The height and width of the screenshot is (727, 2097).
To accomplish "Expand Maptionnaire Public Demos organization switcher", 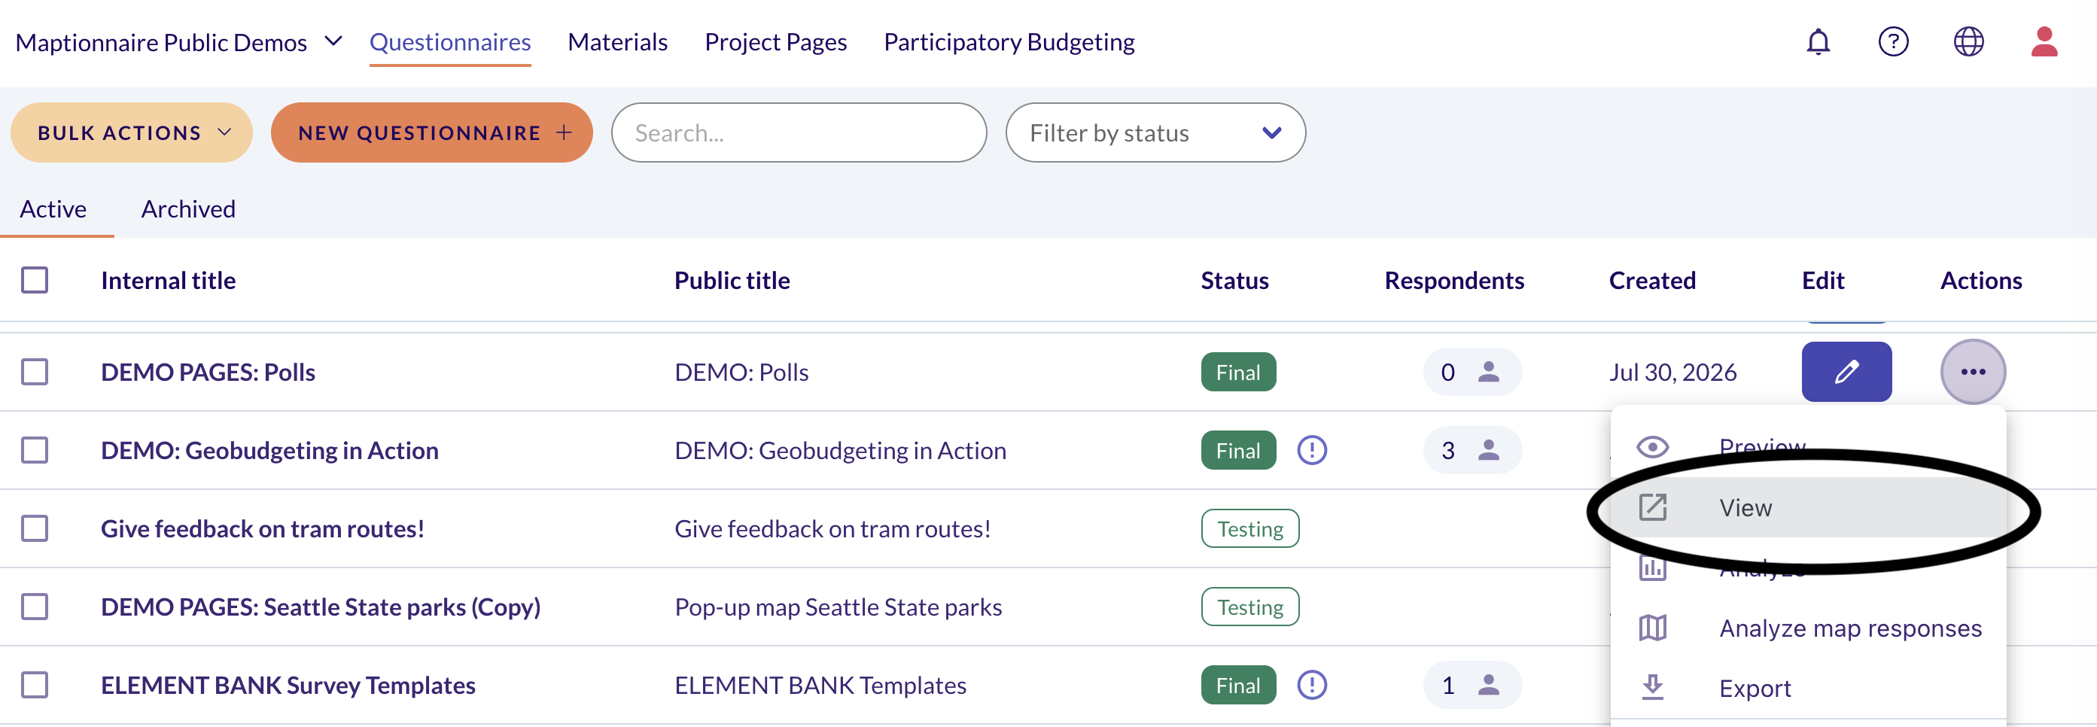I will pos(179,41).
